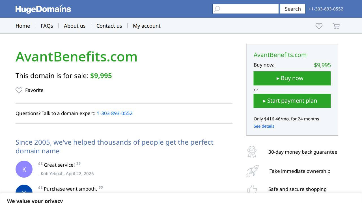362x203 pixels.
Task: Click the Buy now button
Action: pyautogui.click(x=292, y=78)
